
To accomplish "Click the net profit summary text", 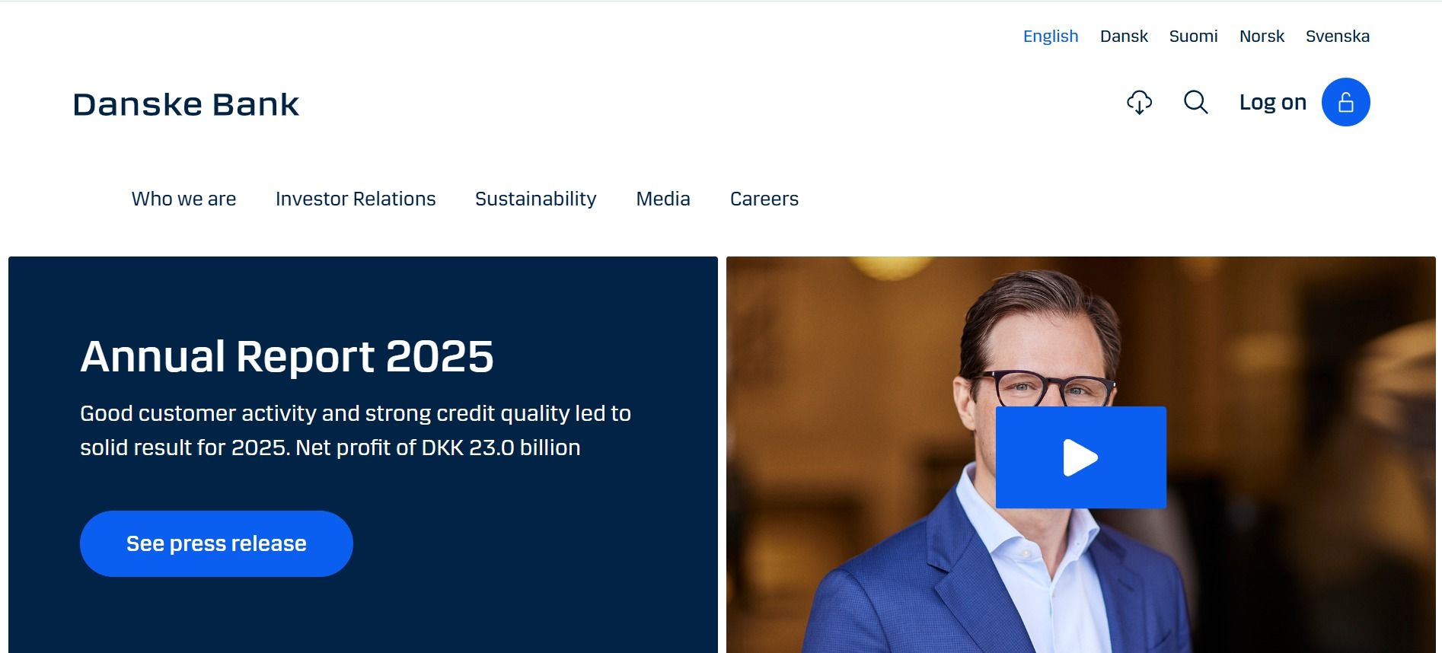I will [356, 430].
